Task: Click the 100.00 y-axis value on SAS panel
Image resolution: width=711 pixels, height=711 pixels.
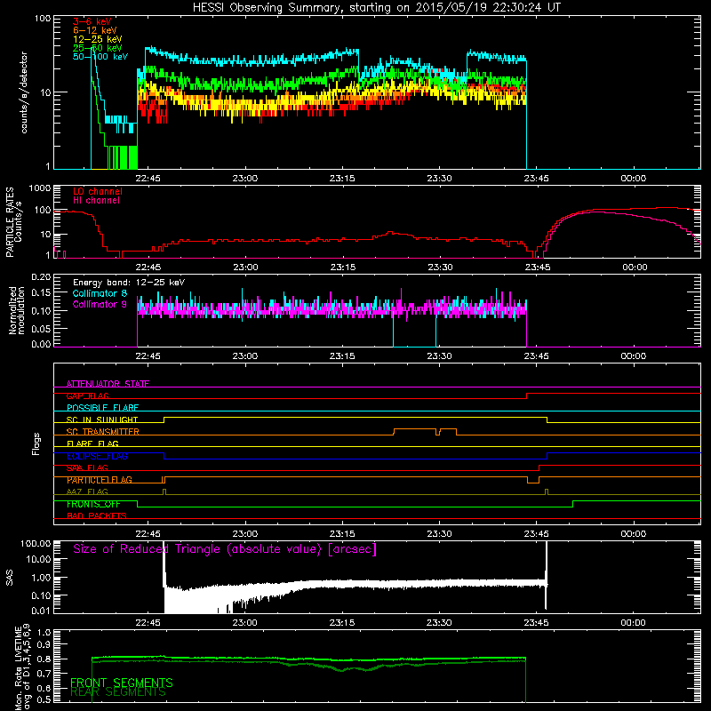Action: [36, 543]
